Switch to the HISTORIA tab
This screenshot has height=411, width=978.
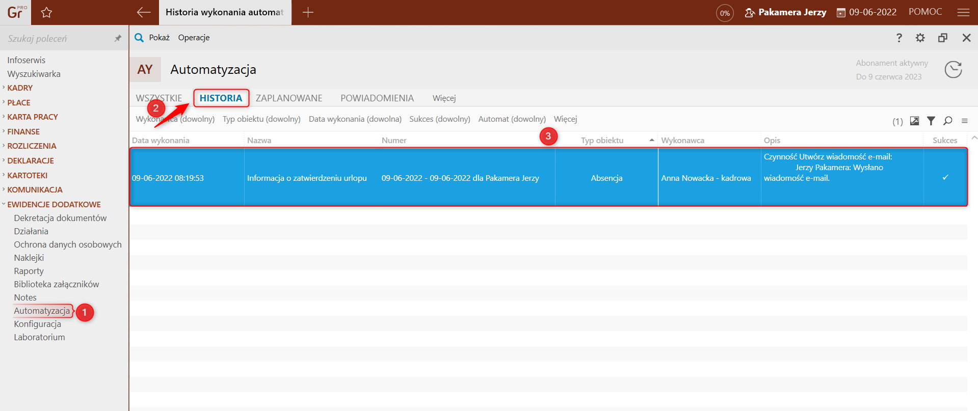221,98
